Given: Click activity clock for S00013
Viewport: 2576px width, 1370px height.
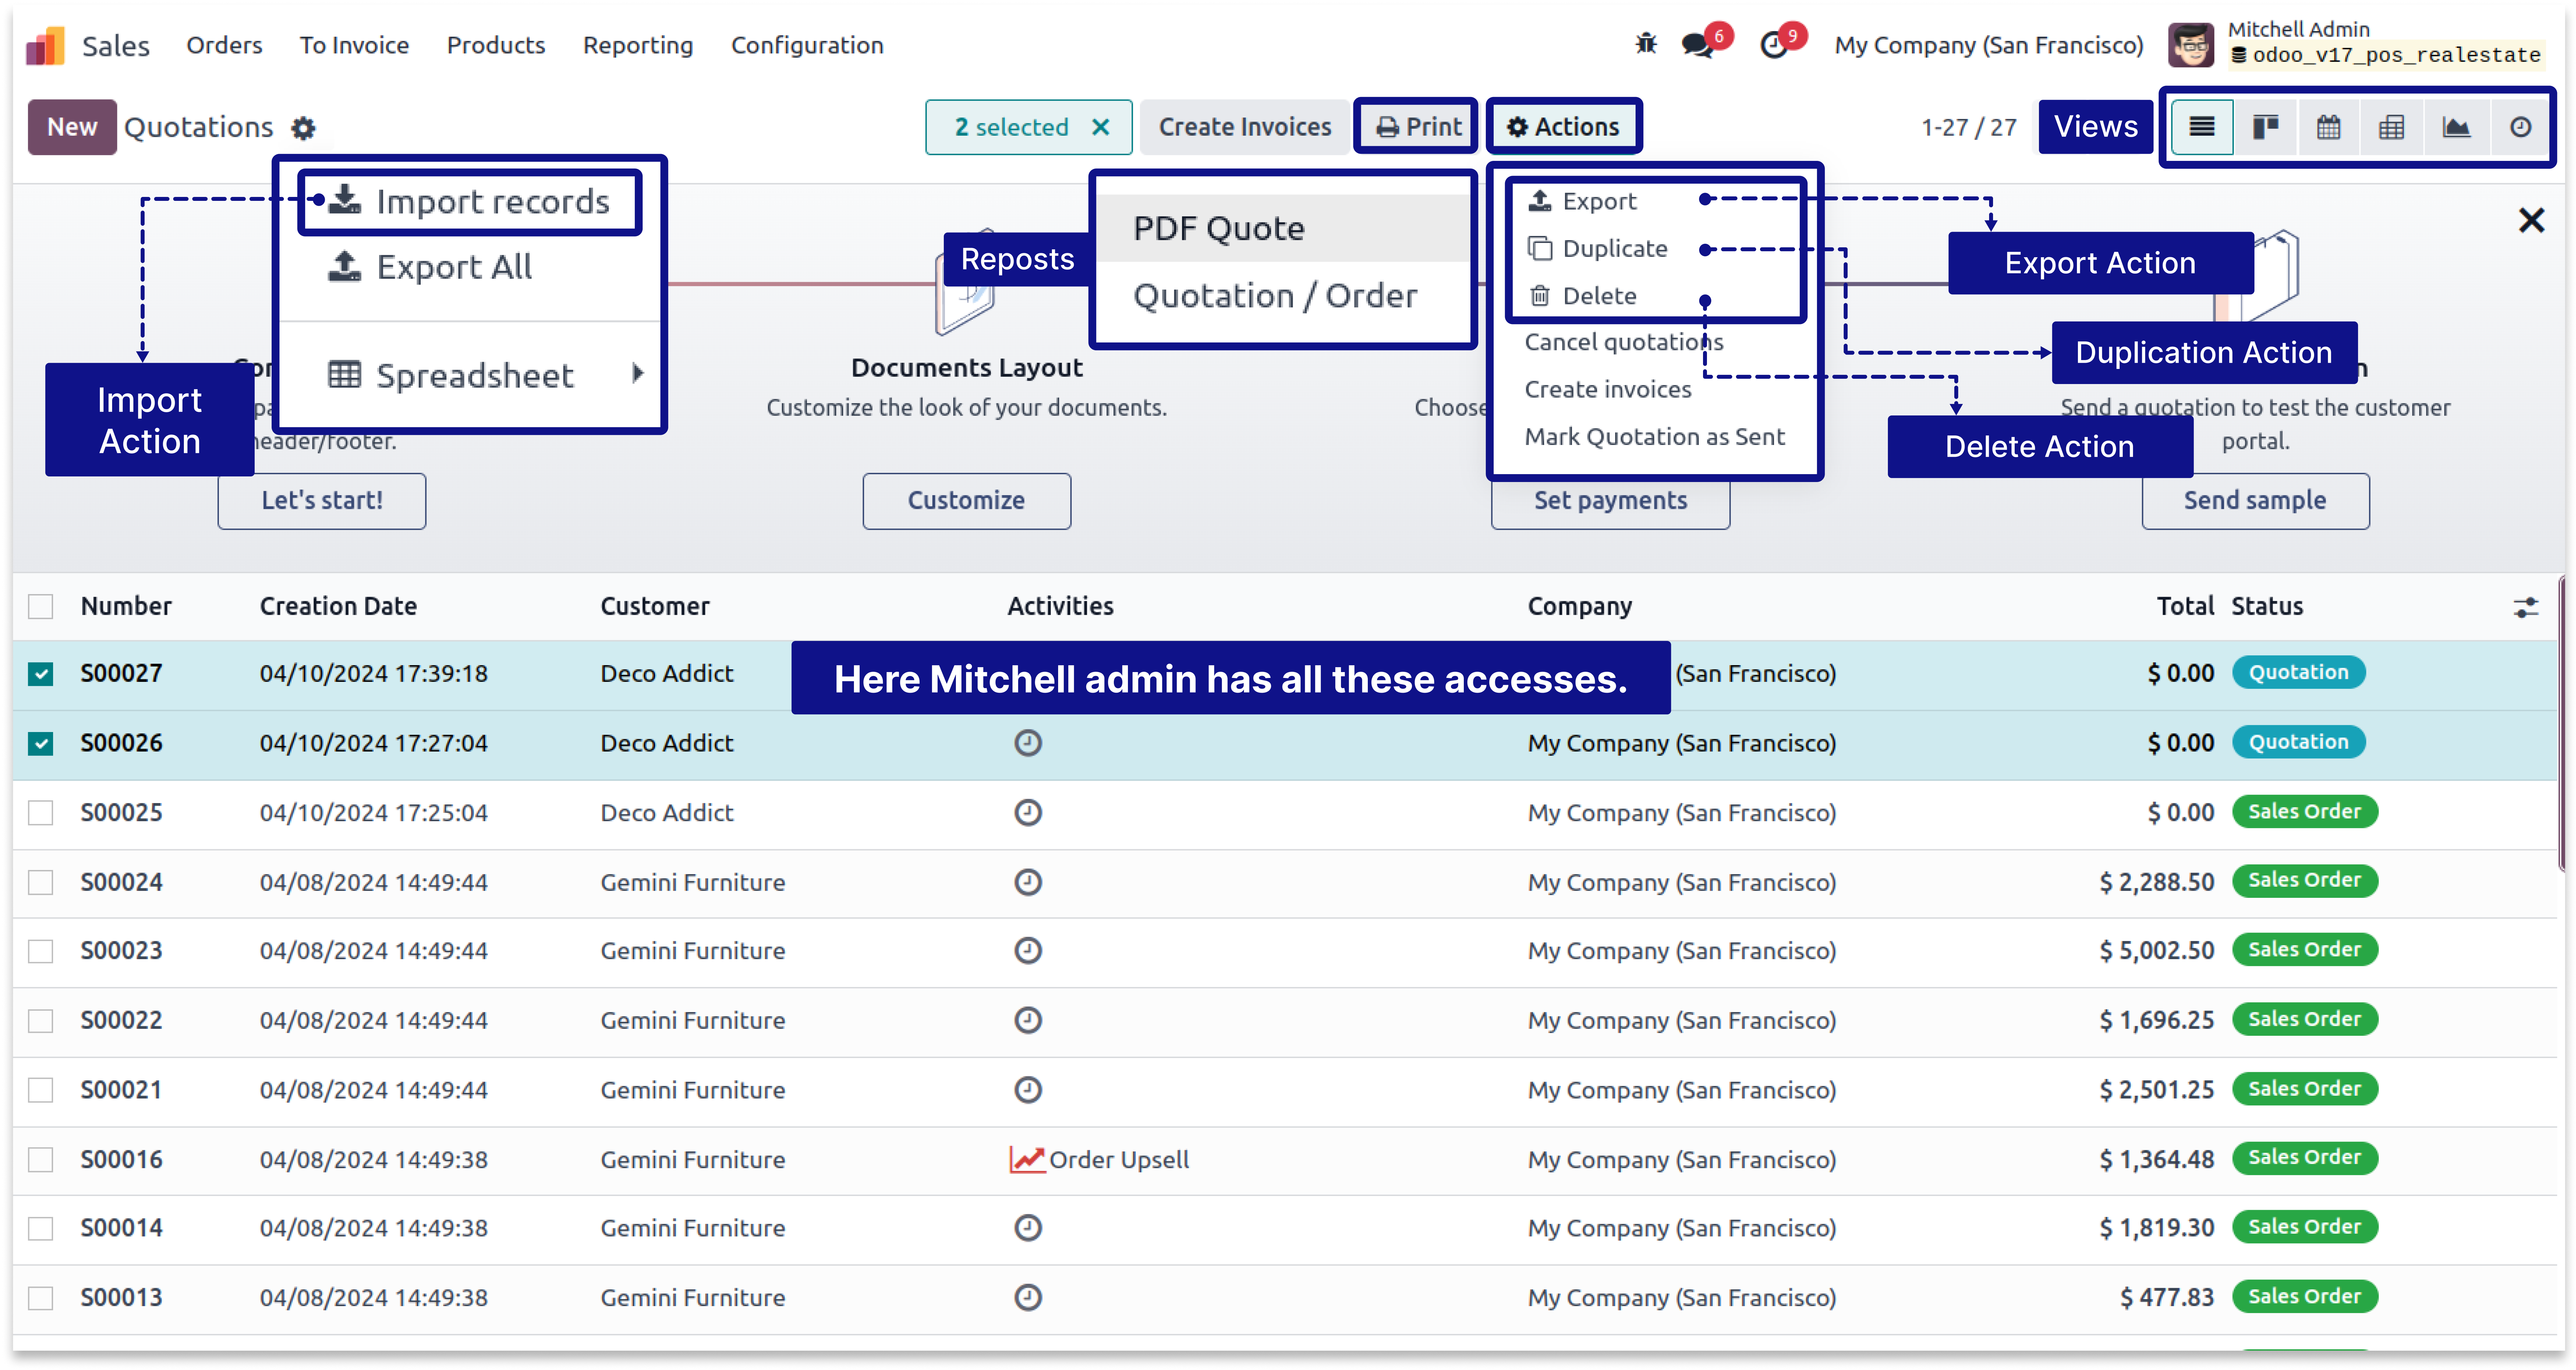Looking at the screenshot, I should tap(1028, 1297).
